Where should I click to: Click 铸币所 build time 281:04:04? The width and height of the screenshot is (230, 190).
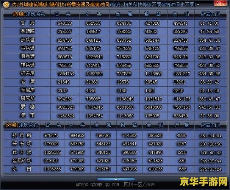pyautogui.click(x=211, y=135)
